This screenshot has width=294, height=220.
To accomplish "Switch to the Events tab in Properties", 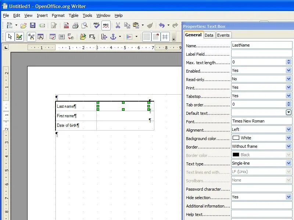I will point(223,35).
